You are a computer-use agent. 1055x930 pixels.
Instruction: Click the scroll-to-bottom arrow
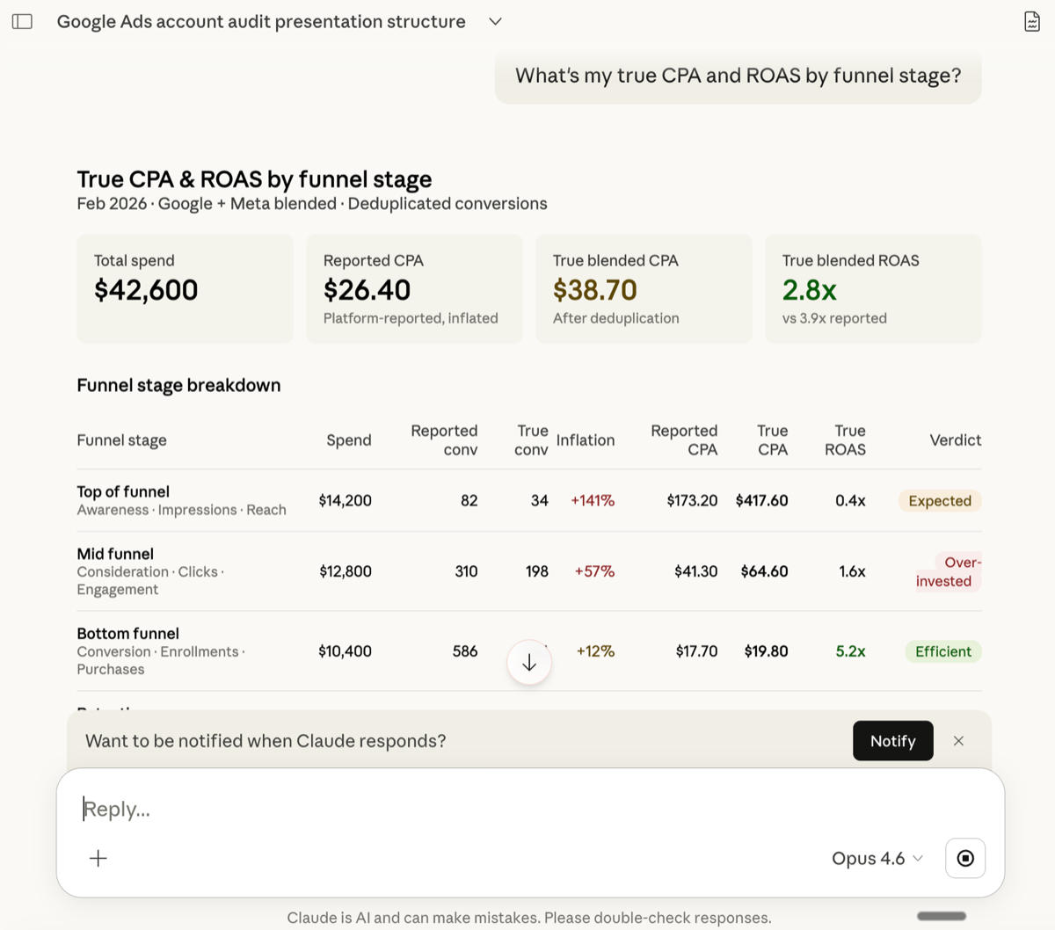[528, 662]
